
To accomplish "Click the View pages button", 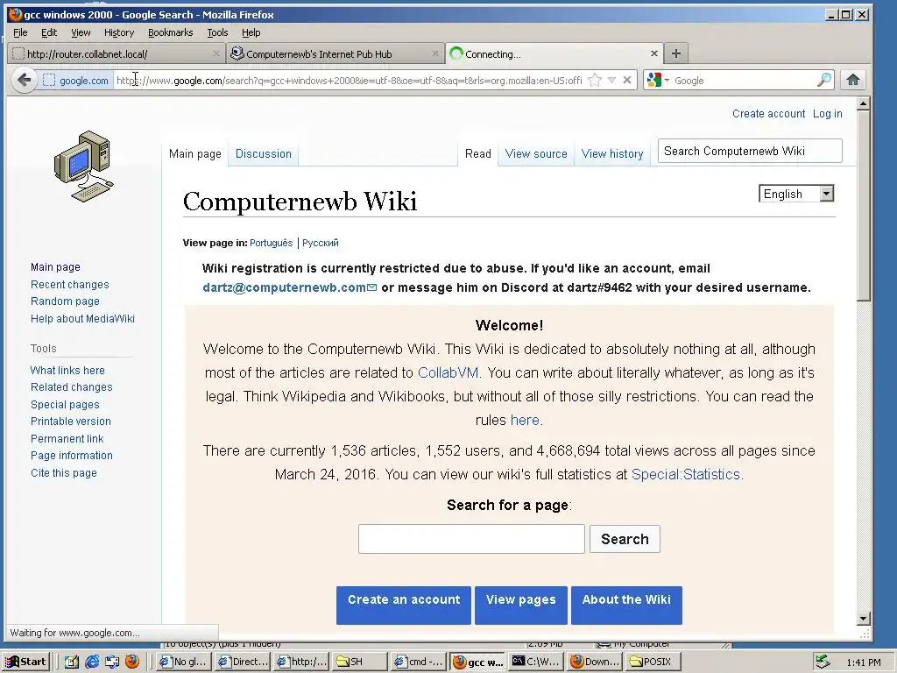I will [520, 605].
